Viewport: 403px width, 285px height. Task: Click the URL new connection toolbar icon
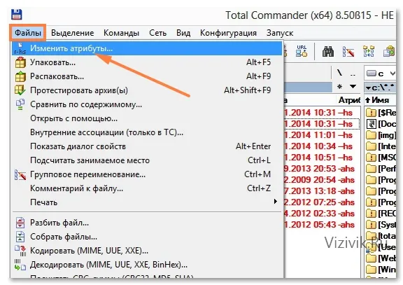302,51
